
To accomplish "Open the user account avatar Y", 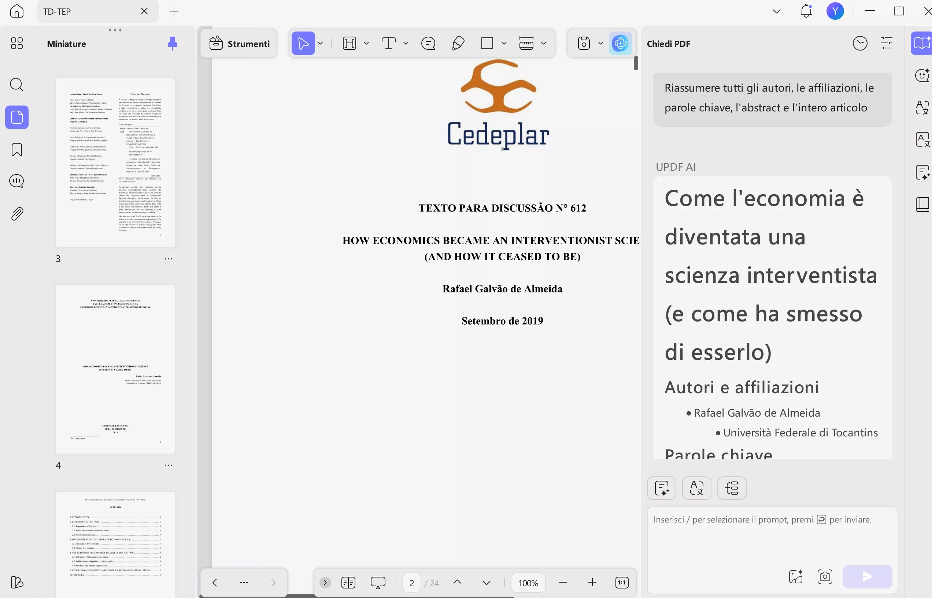I will [835, 11].
